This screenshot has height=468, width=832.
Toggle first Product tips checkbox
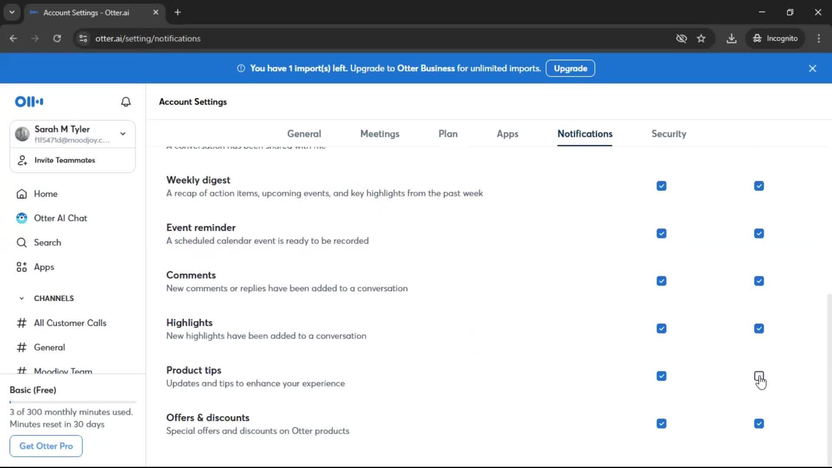tap(661, 376)
